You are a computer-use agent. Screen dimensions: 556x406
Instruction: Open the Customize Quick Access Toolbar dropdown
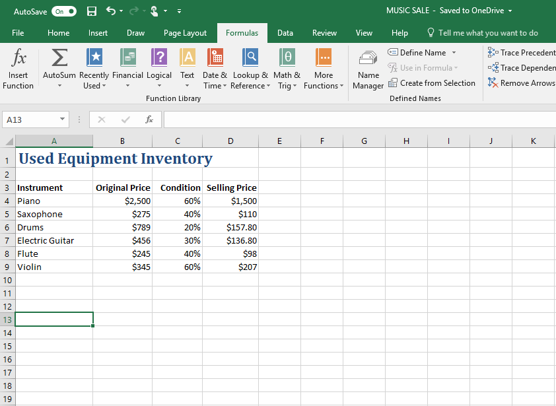[180, 11]
